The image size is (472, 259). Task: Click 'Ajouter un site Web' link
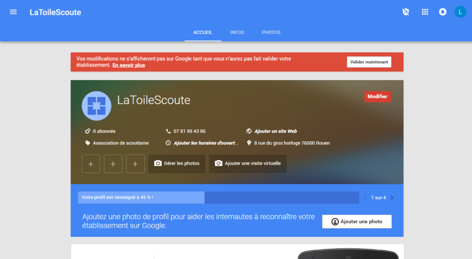point(276,131)
